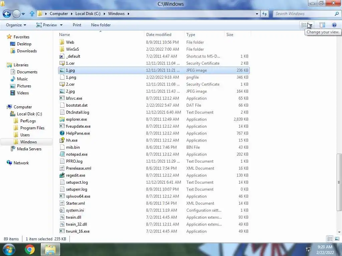Click Local Disk (C:) in the address bar

[88, 14]
